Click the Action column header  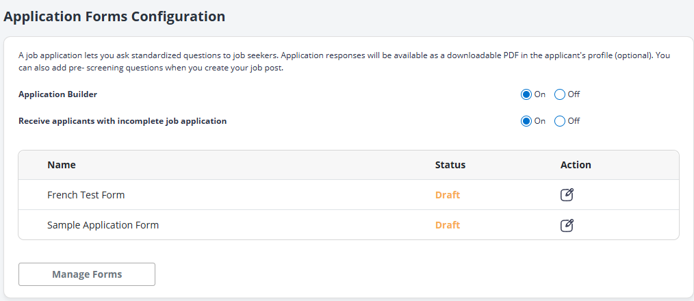(x=575, y=165)
